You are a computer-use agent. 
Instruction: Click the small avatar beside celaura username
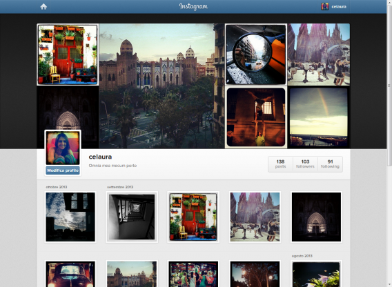[x=325, y=6]
